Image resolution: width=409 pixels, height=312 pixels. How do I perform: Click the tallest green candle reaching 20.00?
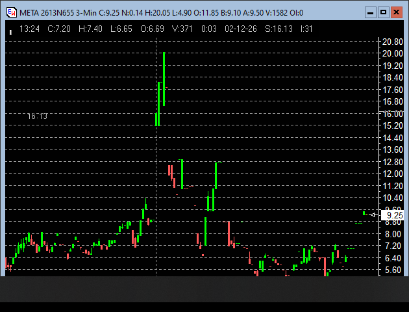[164, 78]
